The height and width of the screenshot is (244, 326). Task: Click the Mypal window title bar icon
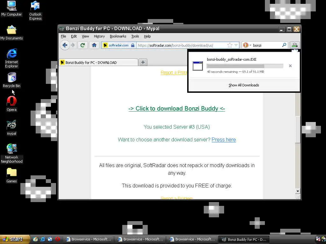click(x=61, y=29)
